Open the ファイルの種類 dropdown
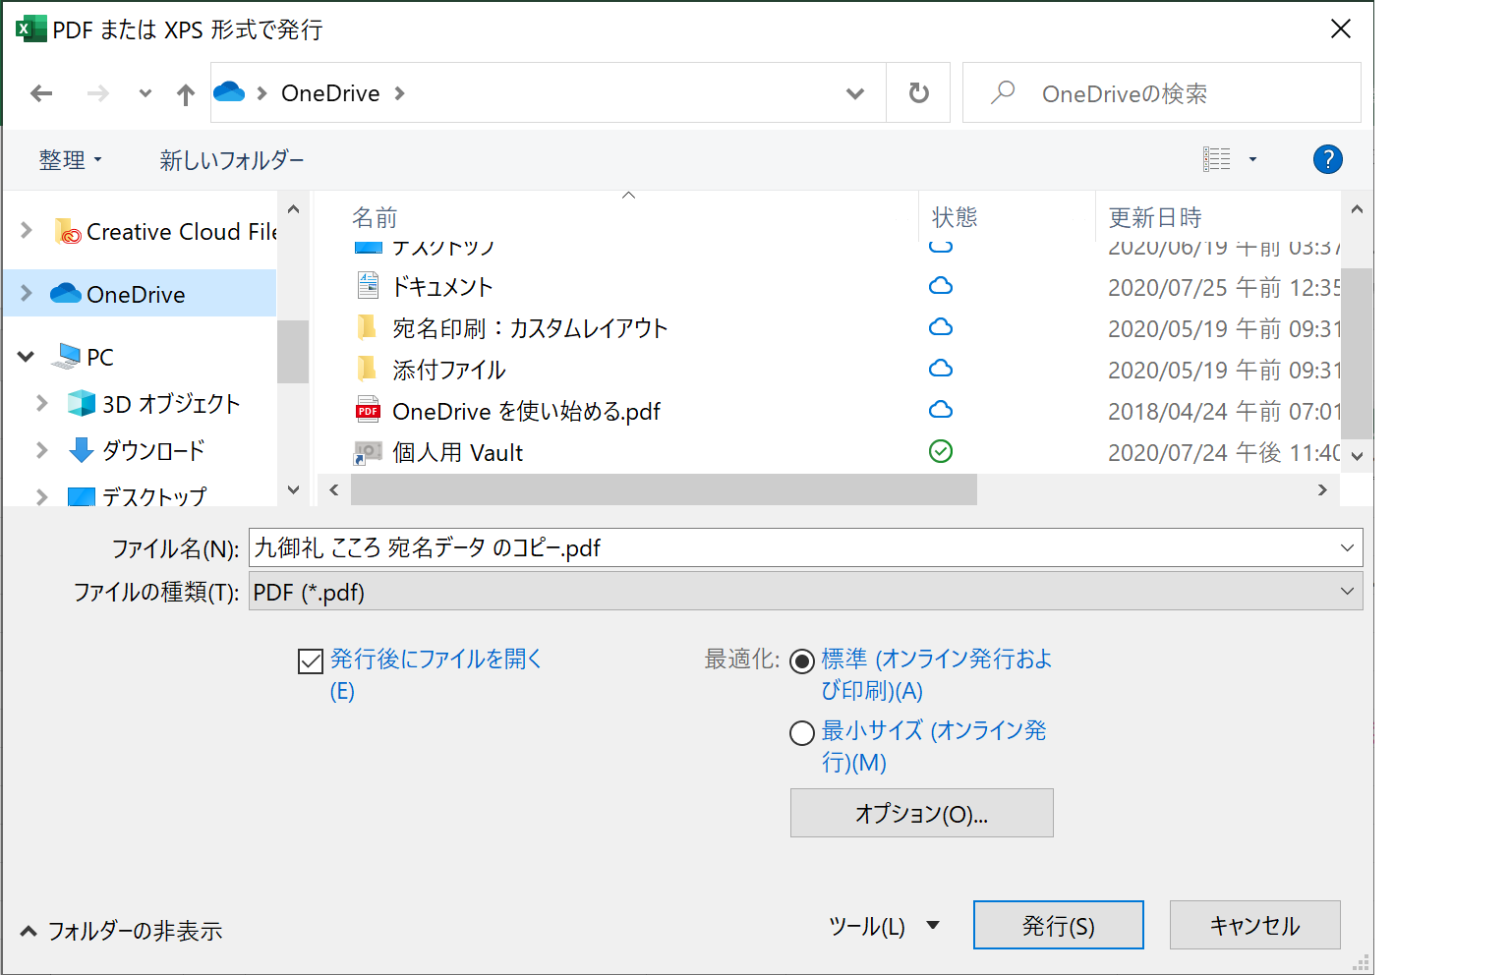1510x975 pixels. (x=804, y=592)
